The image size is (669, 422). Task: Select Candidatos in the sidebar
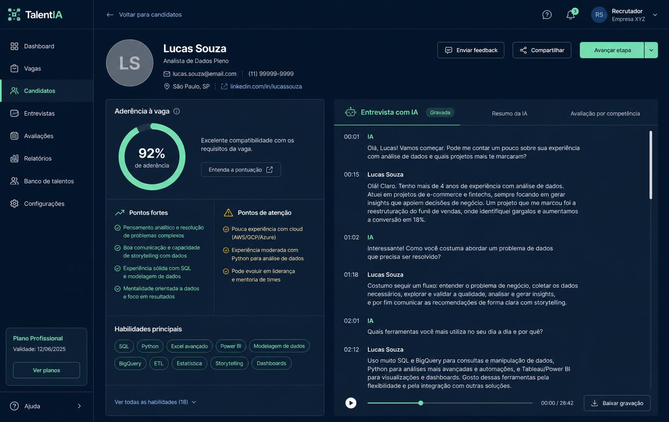click(47, 91)
